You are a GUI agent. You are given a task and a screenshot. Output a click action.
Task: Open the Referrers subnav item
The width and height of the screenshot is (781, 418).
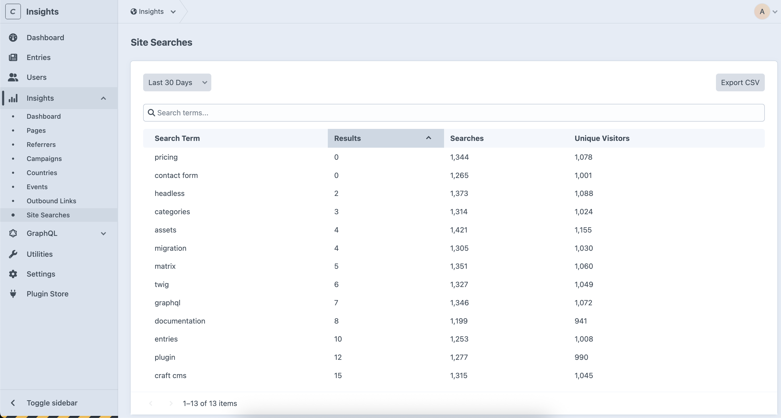point(41,145)
